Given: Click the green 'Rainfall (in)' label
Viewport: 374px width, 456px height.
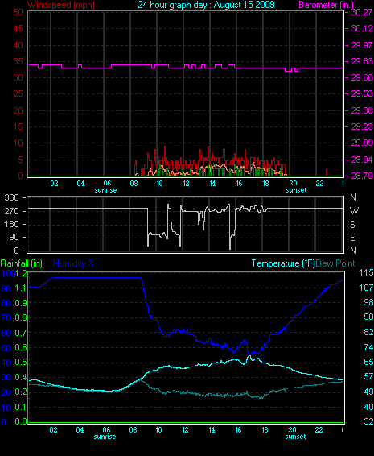Looking at the screenshot, I should coord(22,263).
